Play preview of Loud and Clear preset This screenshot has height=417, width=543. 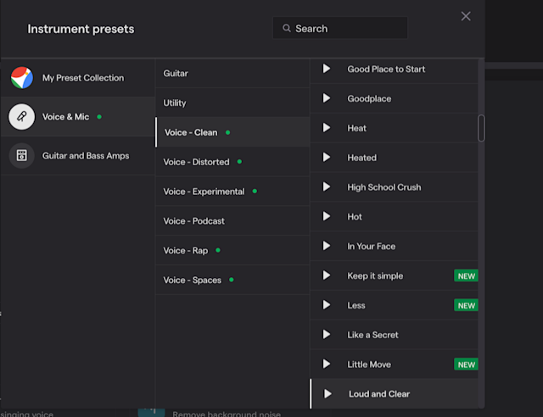327,394
